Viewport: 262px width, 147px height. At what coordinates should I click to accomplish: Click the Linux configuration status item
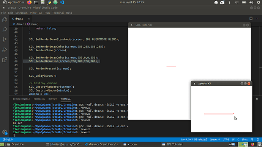245,139
